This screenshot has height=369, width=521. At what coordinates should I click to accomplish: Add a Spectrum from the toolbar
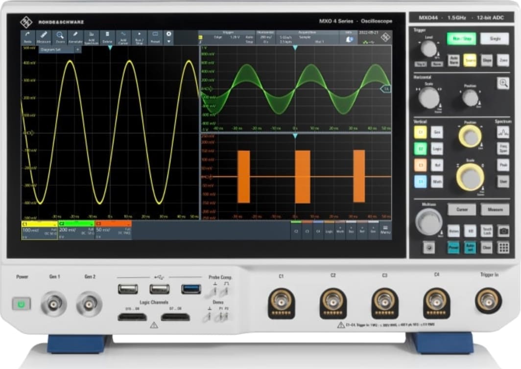(x=92, y=37)
